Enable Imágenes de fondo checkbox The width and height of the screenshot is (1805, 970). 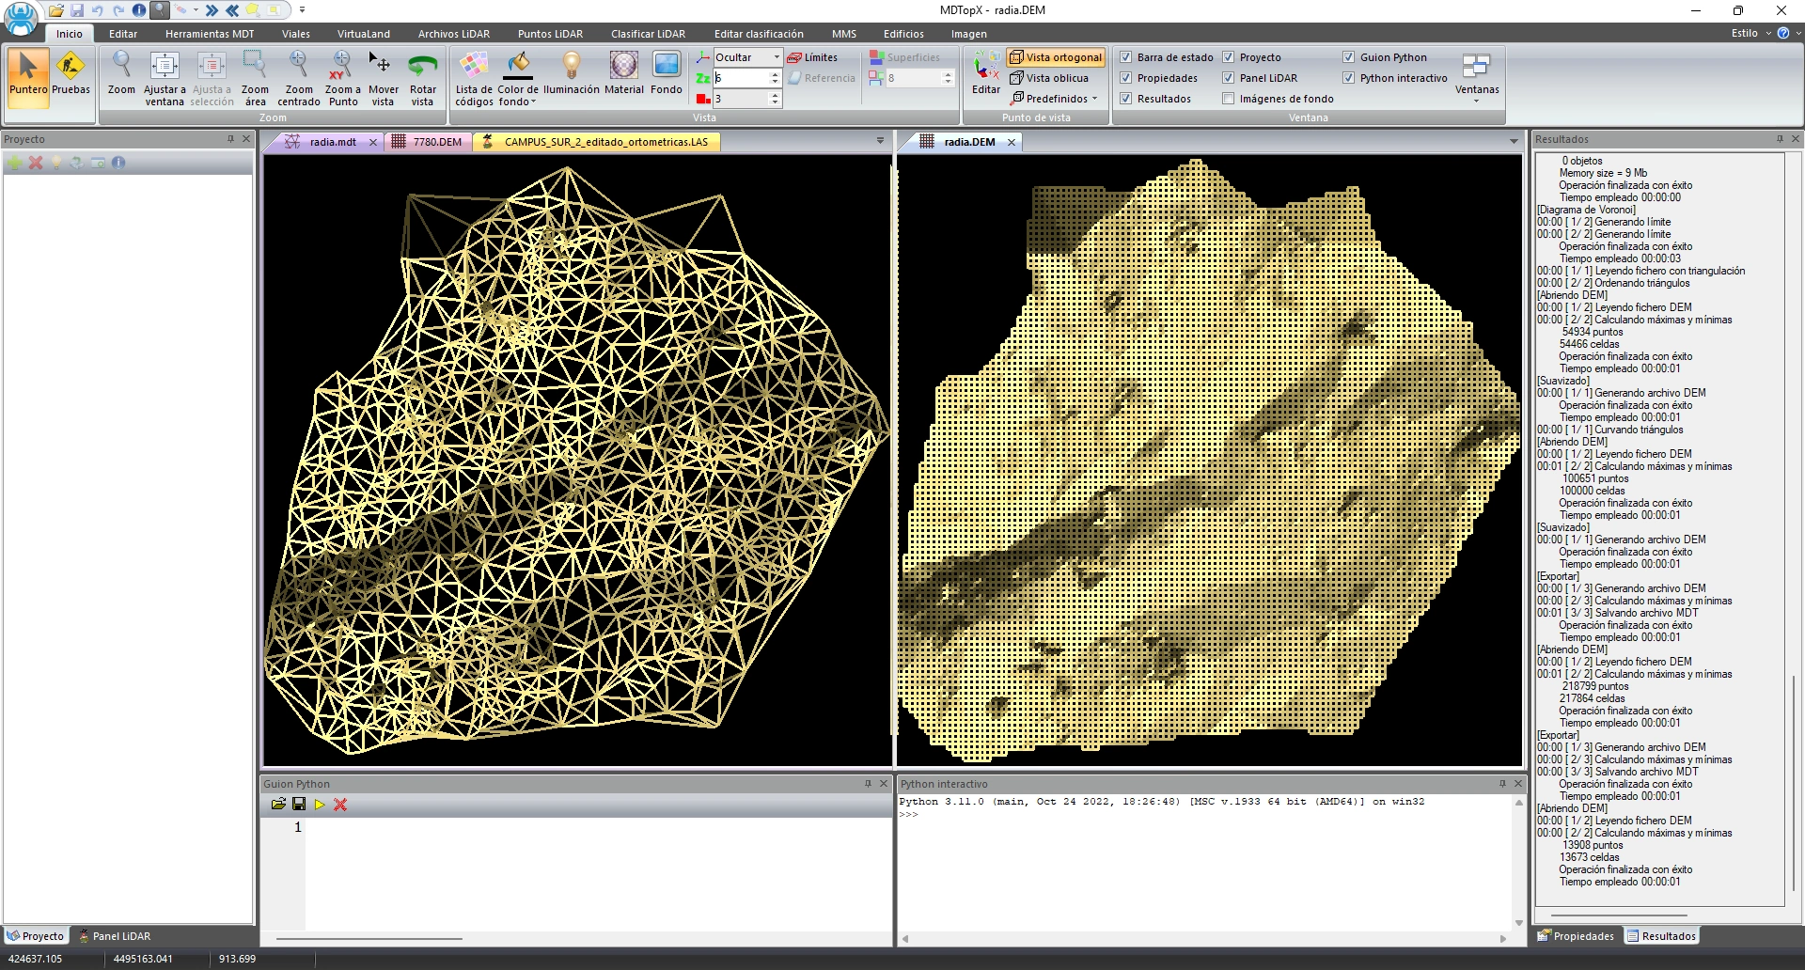(1228, 99)
